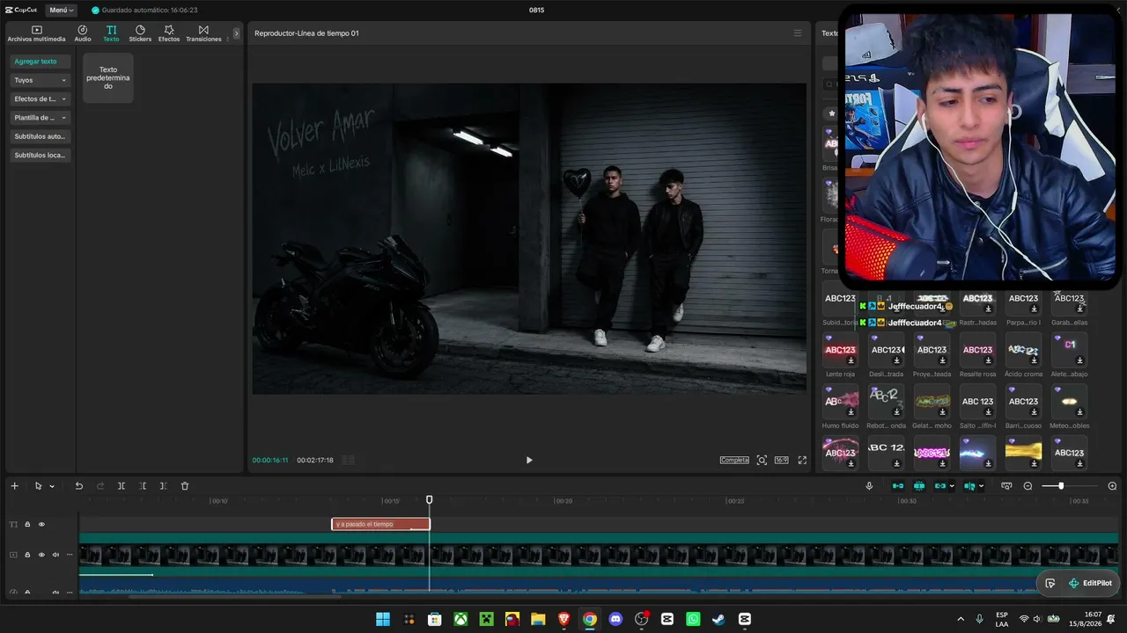This screenshot has width=1127, height=633.
Task: Hide the main video track
Action: click(41, 555)
